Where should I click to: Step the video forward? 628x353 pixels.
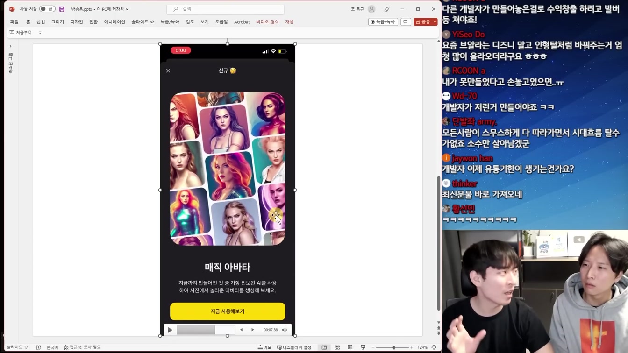click(252, 330)
